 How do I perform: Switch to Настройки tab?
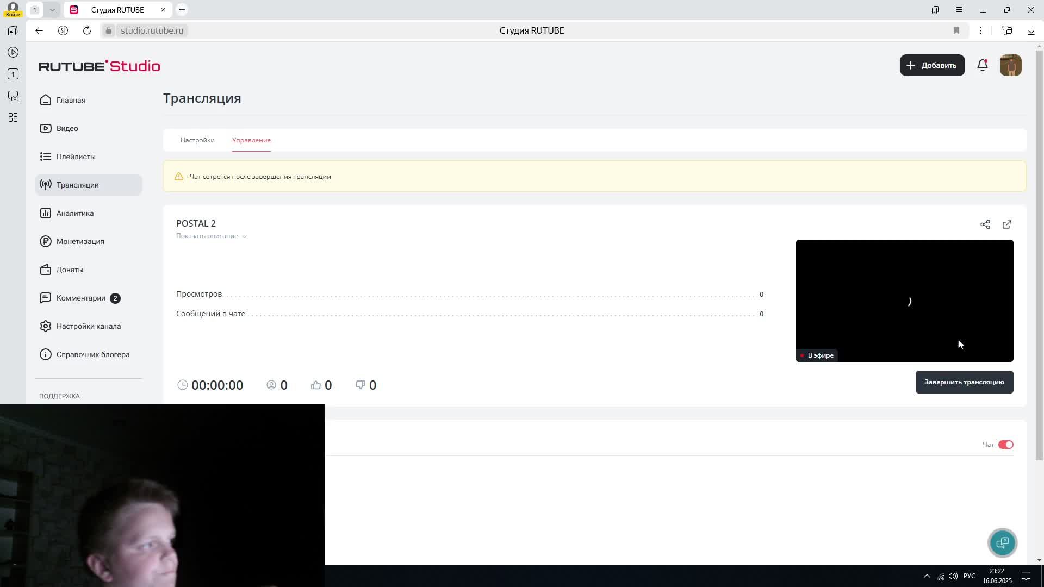tap(197, 140)
